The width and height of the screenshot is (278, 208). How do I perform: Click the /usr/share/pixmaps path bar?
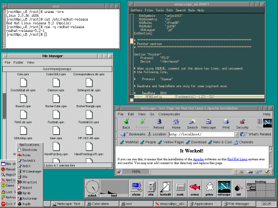click(x=57, y=69)
